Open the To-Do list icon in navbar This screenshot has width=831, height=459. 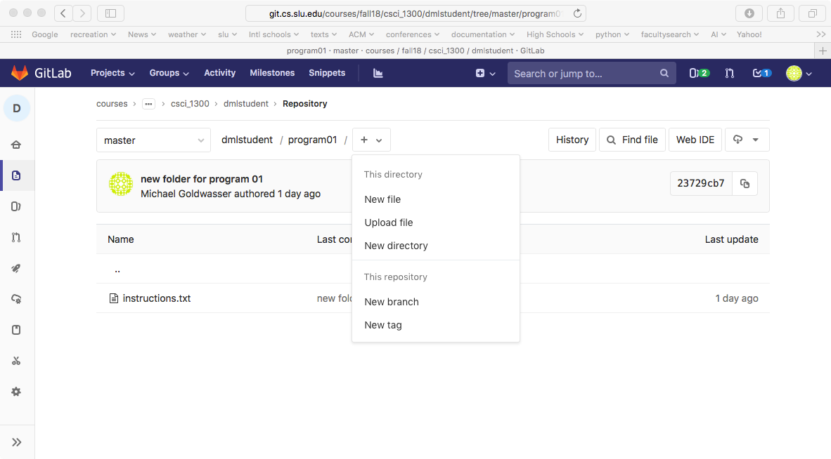tap(761, 73)
